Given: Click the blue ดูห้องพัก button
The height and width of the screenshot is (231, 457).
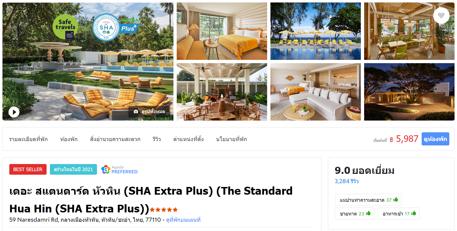Looking at the screenshot, I should click(435, 139).
